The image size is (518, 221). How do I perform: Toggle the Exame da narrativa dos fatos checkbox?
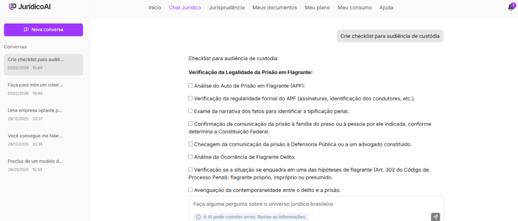[x=191, y=111]
